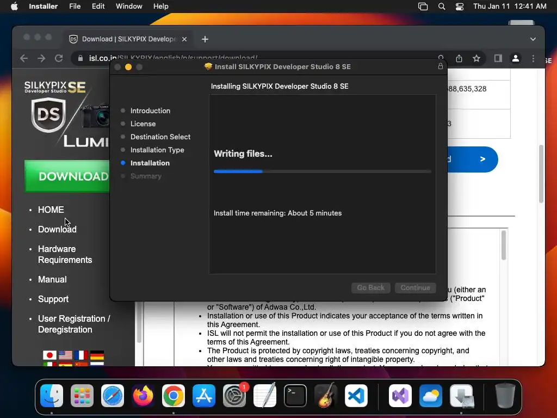
Task: Bookmark the page with the star icon
Action: [x=476, y=58]
